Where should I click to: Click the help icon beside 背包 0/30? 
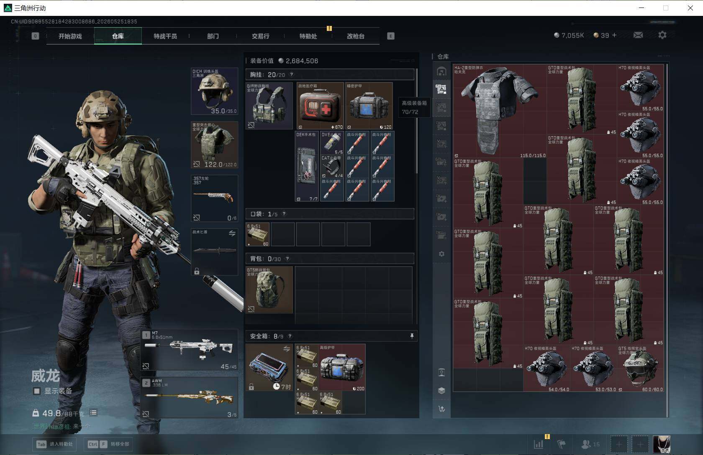point(287,259)
